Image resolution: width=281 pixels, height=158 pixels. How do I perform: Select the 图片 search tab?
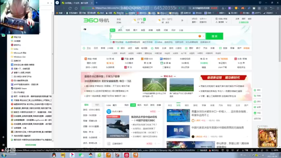[135, 30]
